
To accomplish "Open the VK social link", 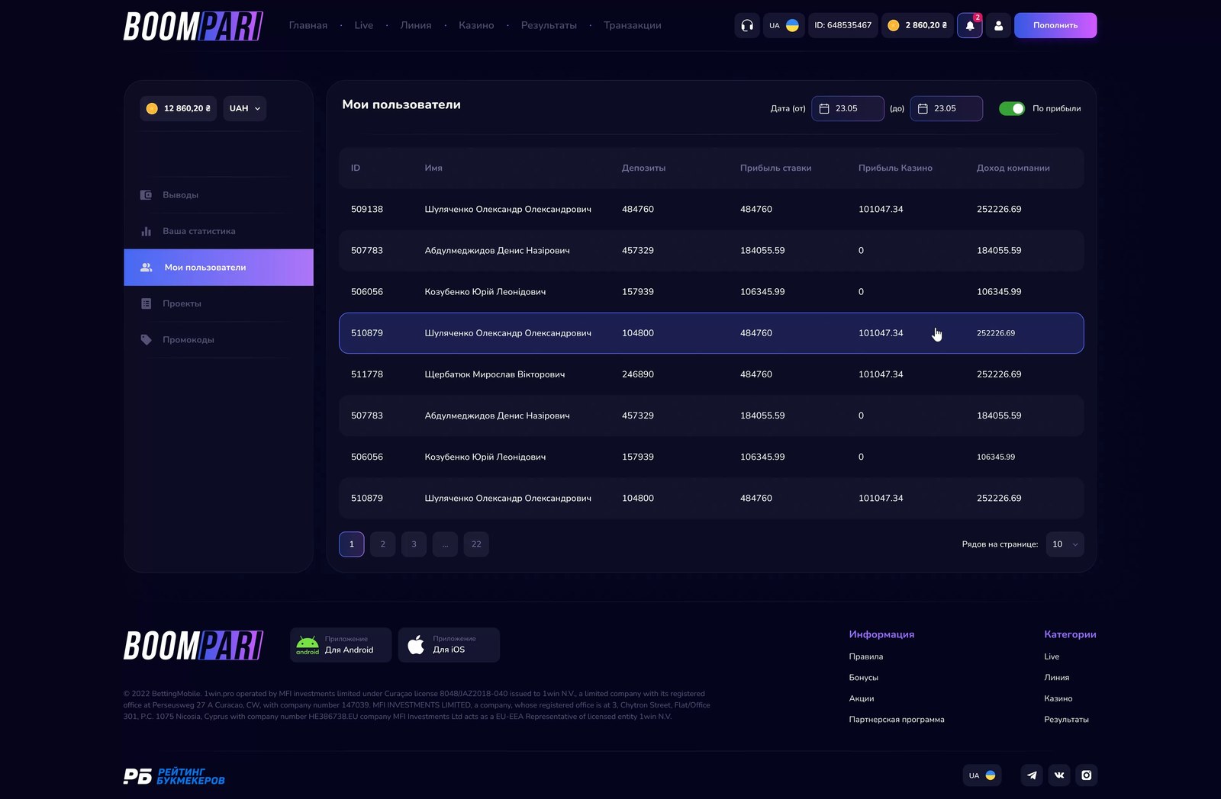I will [1059, 775].
